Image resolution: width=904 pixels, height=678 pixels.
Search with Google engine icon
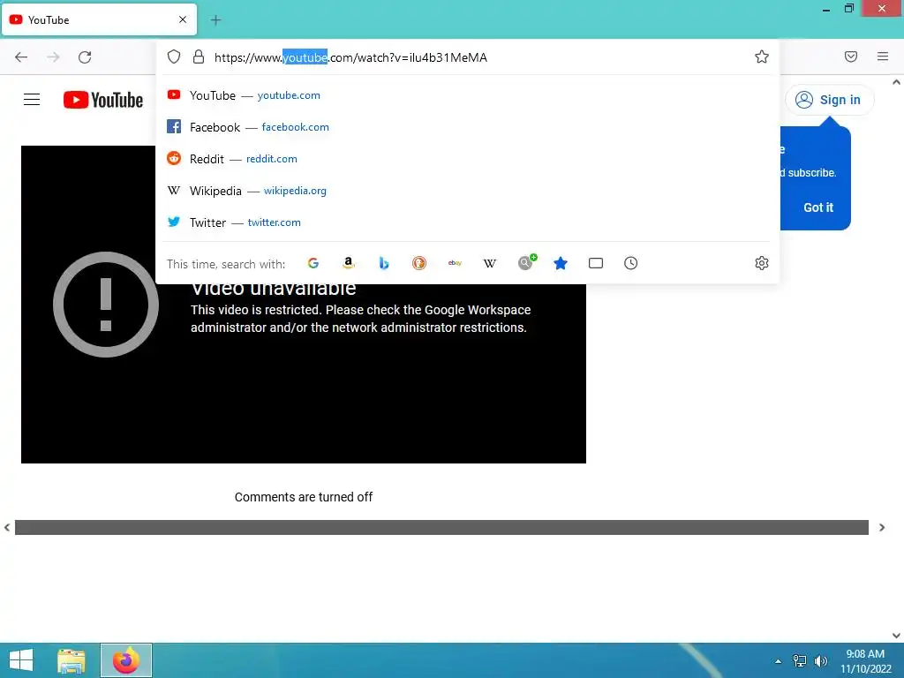pyautogui.click(x=313, y=263)
